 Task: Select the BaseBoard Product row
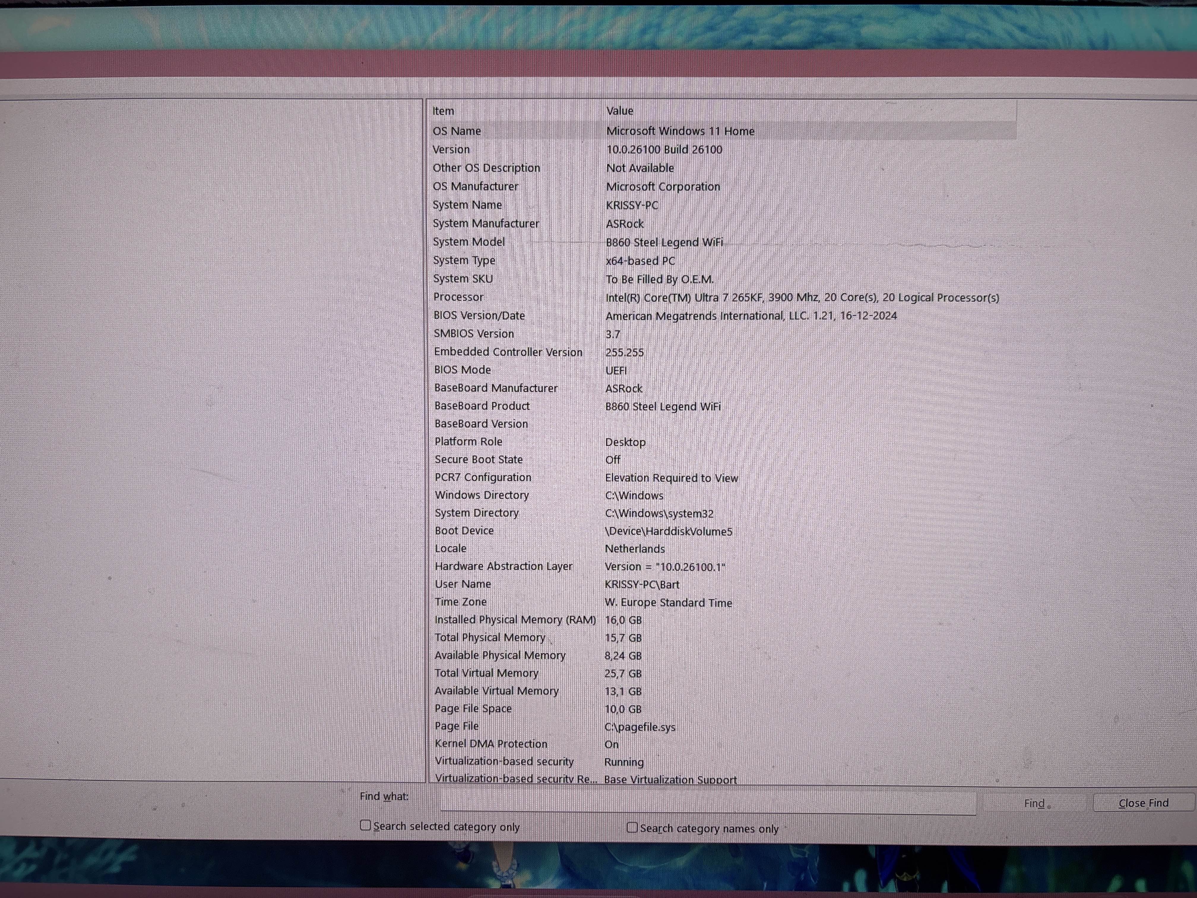[482, 406]
